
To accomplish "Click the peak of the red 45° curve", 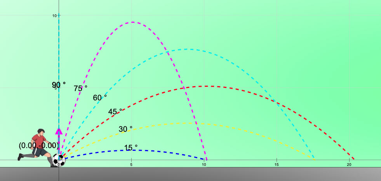I will (204, 86).
